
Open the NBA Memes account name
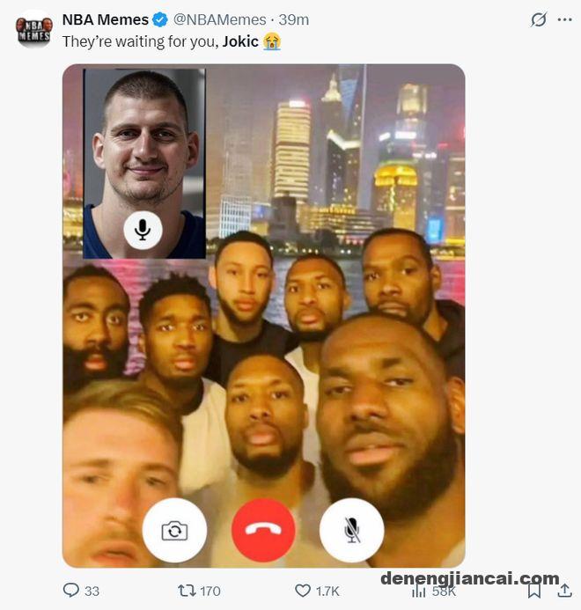tap(106, 19)
